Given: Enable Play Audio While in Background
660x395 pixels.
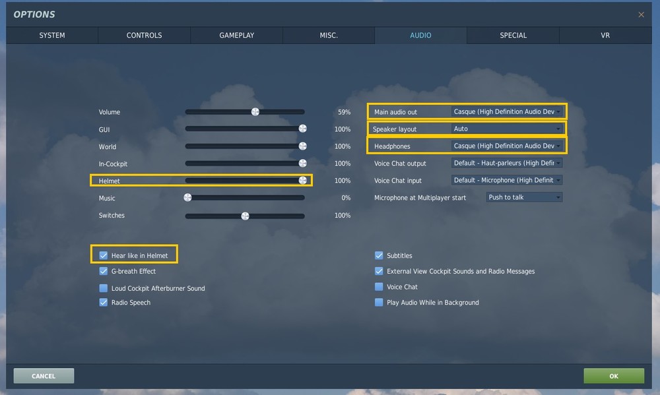Looking at the screenshot, I should [x=379, y=302].
